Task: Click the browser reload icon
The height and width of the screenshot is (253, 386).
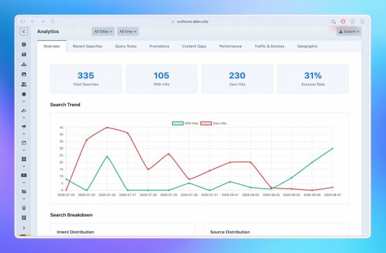Action: coord(53,22)
